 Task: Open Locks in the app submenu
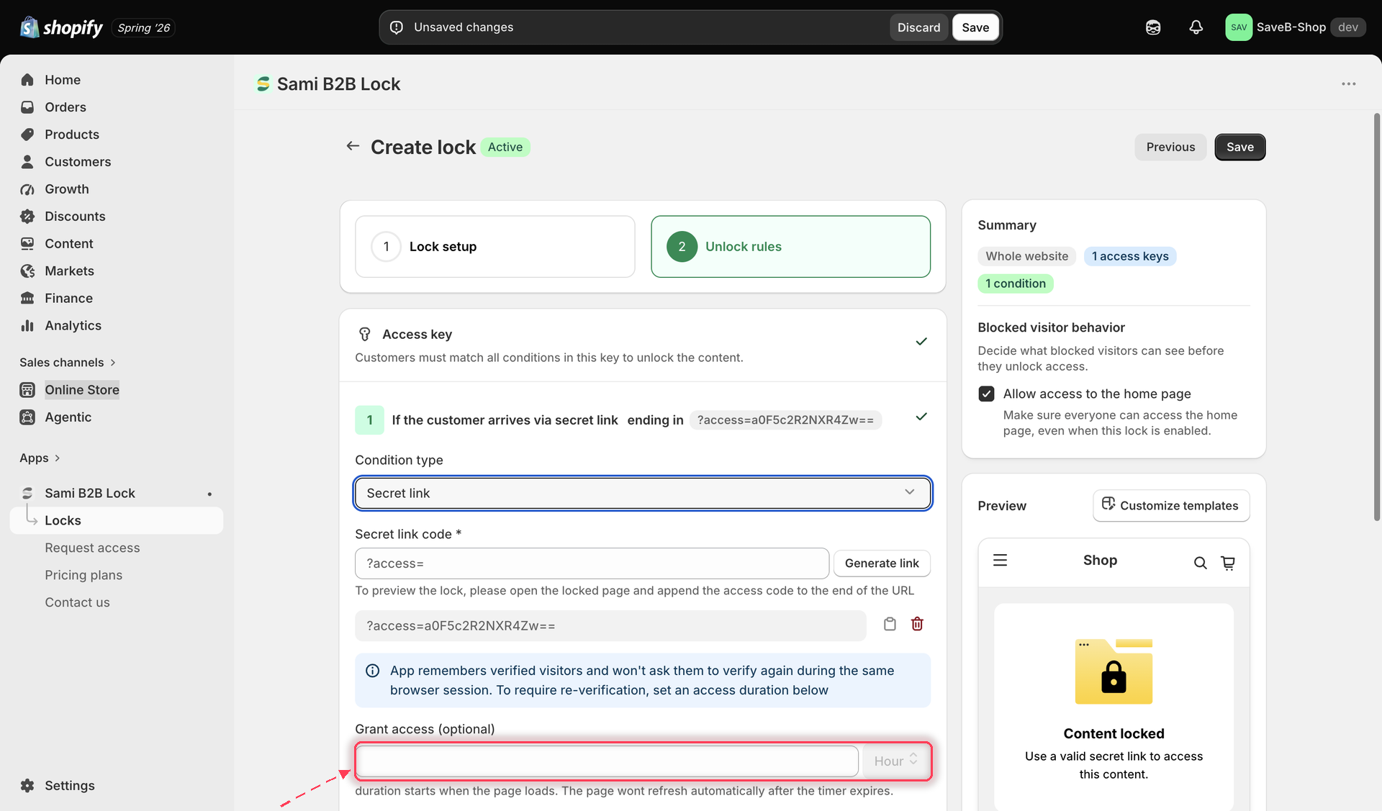click(117, 520)
